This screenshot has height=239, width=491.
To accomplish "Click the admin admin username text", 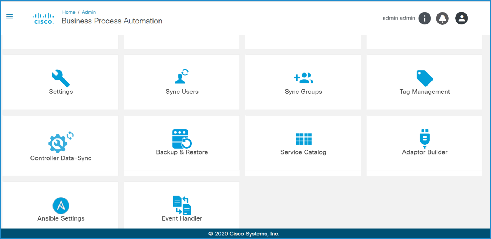I will tap(399, 18).
